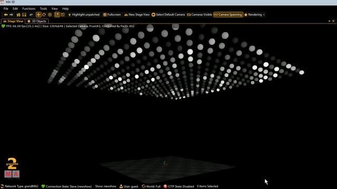
Task: Open the Help menu
Action: click(x=65, y=9)
